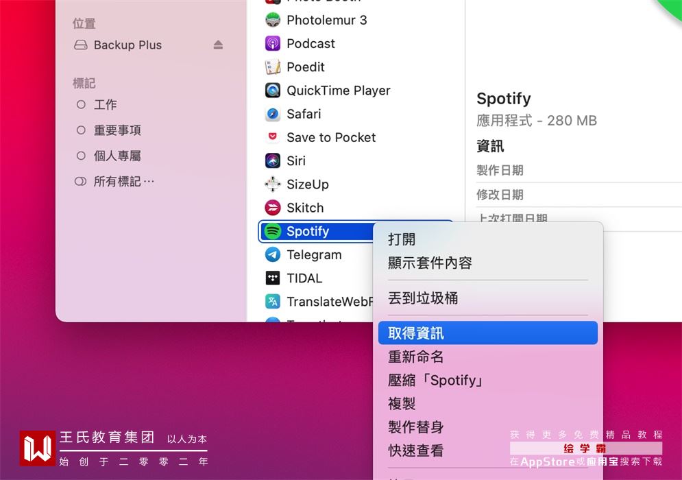
Task: Select the Save to Pocket name
Action: tap(331, 138)
